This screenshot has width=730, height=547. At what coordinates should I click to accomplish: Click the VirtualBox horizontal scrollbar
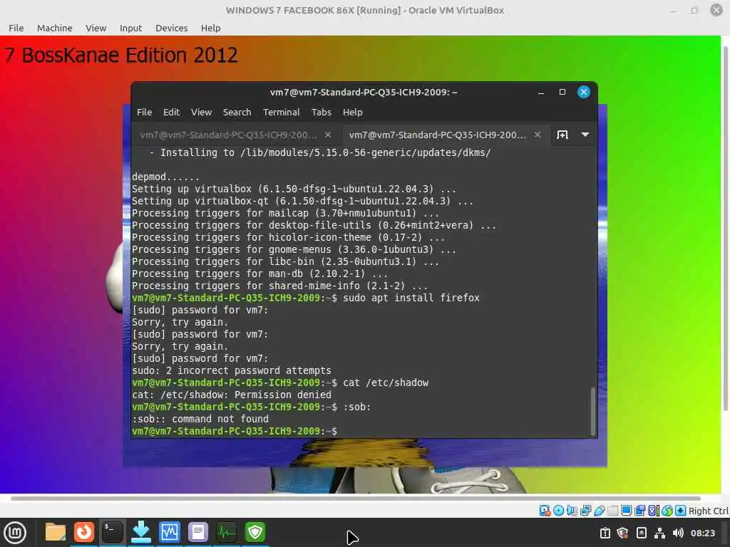355,498
